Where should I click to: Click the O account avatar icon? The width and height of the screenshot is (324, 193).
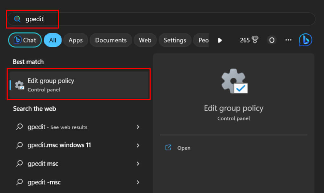tap(271, 40)
